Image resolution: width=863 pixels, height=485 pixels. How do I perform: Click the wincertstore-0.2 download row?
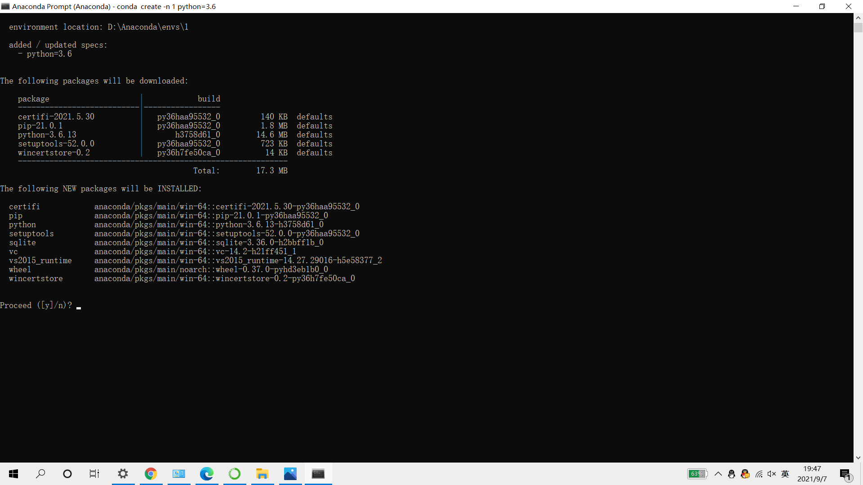click(x=175, y=153)
